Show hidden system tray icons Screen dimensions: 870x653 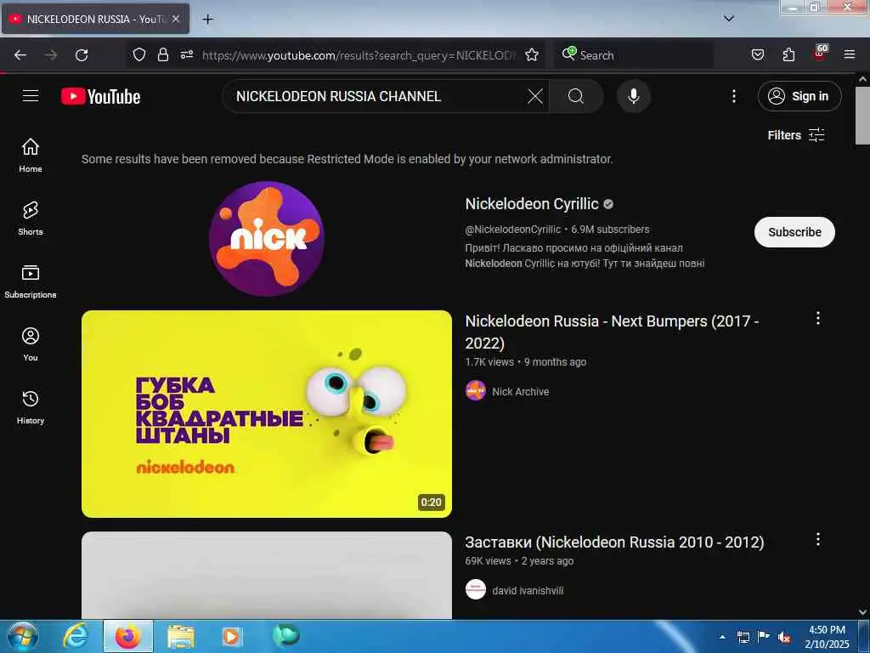(722, 637)
